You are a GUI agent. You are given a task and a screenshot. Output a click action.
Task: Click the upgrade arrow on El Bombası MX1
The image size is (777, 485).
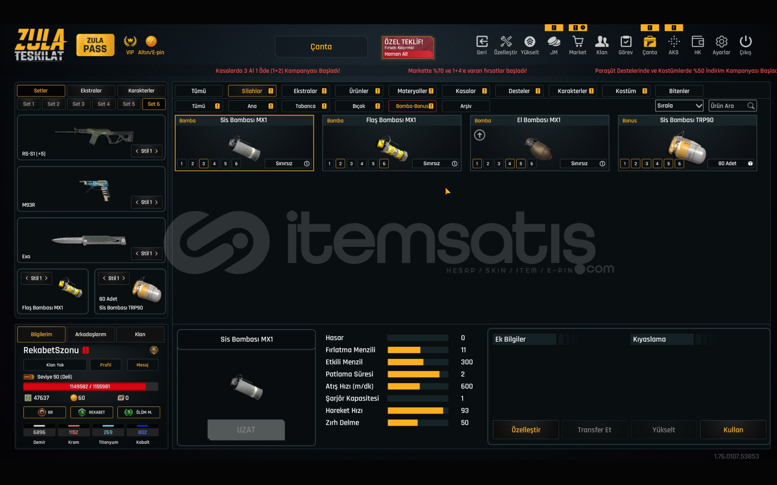point(480,135)
